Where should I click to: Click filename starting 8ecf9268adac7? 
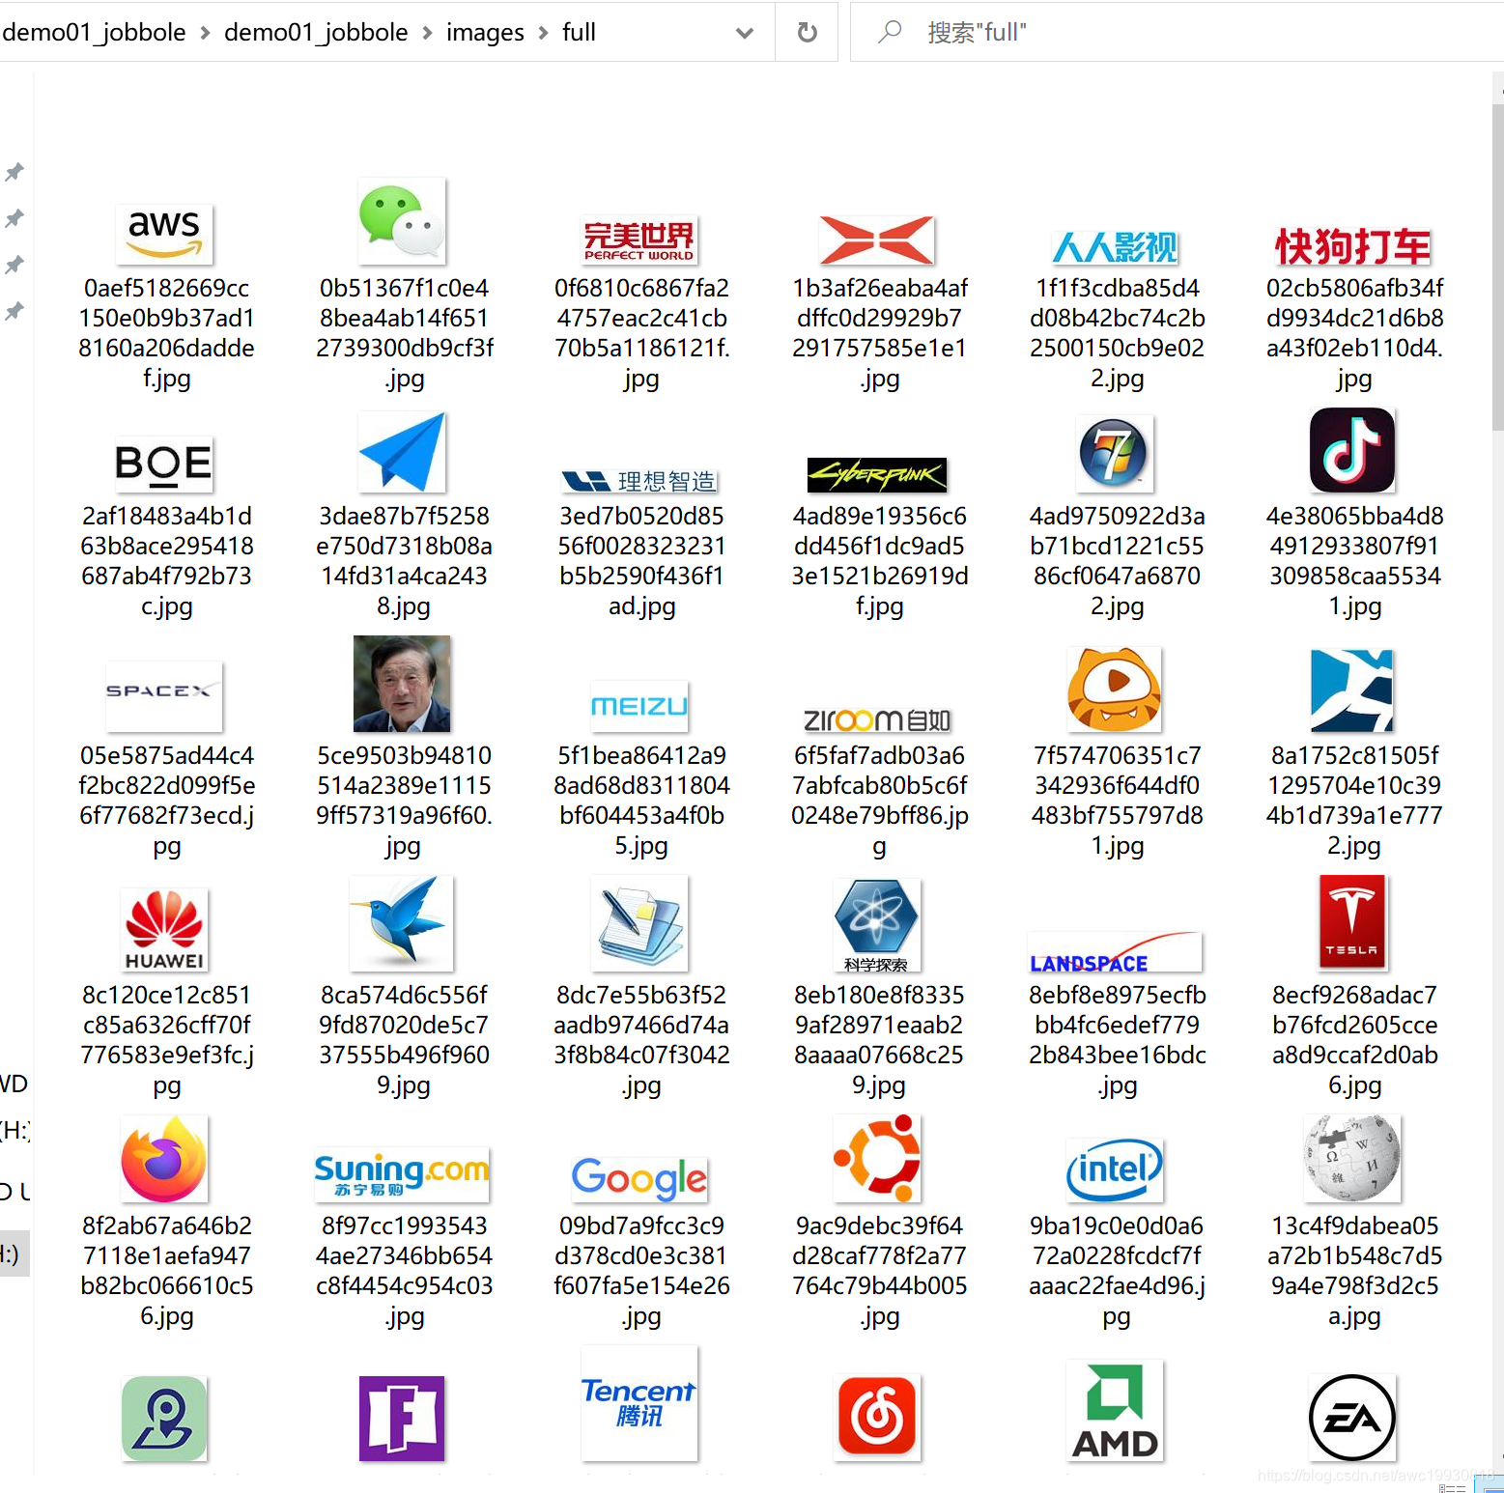point(1354,1040)
